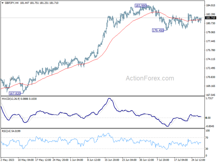Click the 172.495 price axis value
Viewport: 217px width, 163px height.
[x=210, y=68]
